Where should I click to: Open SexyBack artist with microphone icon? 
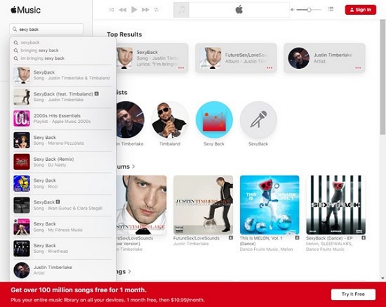pos(258,120)
